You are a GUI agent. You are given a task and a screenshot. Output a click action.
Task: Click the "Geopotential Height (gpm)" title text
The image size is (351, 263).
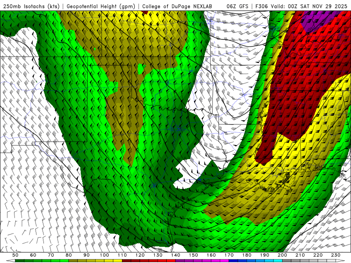101,6
